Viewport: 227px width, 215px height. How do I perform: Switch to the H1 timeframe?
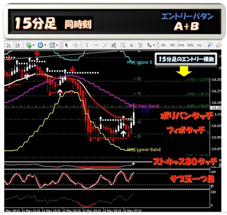pos(199,45)
